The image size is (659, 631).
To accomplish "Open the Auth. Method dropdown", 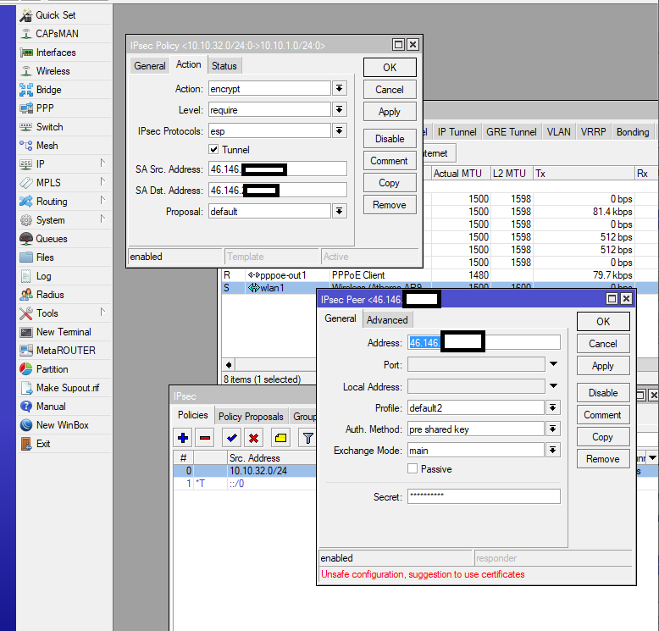I will [x=553, y=429].
